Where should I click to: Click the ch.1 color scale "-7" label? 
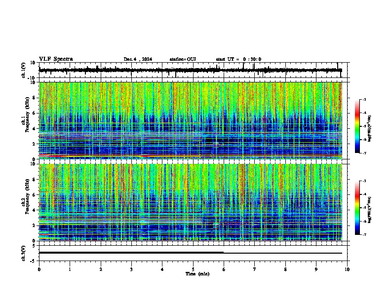click(364, 153)
